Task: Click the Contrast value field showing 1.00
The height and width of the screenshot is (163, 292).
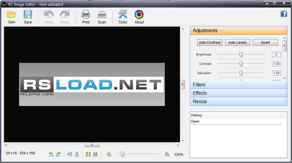Action: (276, 64)
